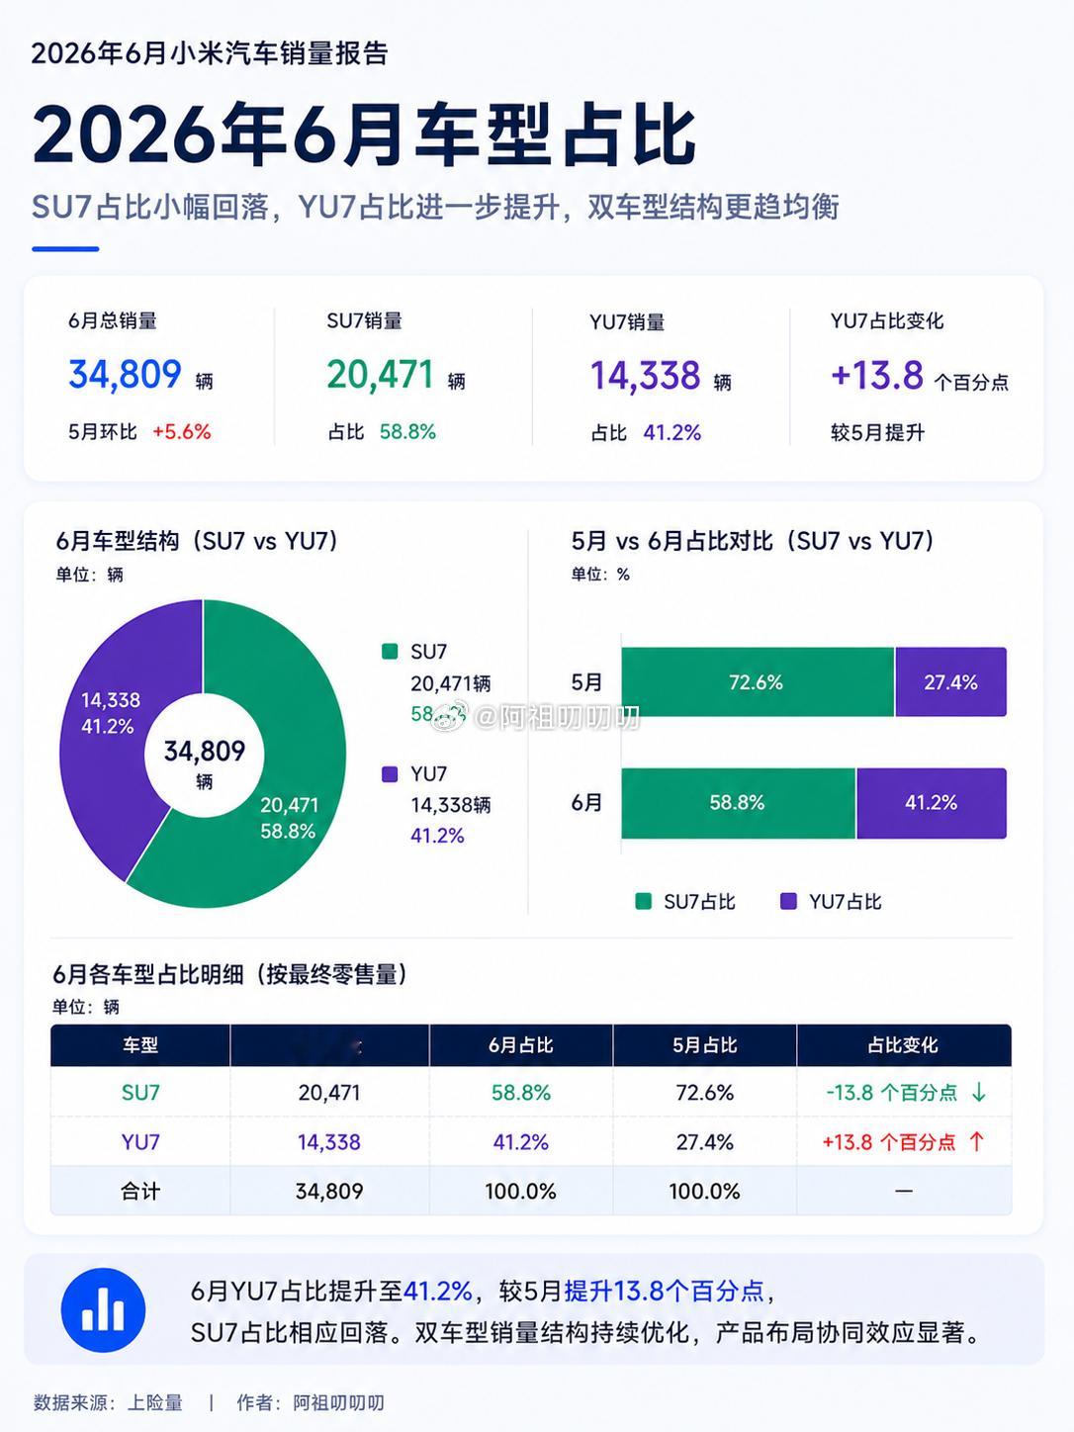Click the purple 27.4% bar segment for 5月

(950, 682)
